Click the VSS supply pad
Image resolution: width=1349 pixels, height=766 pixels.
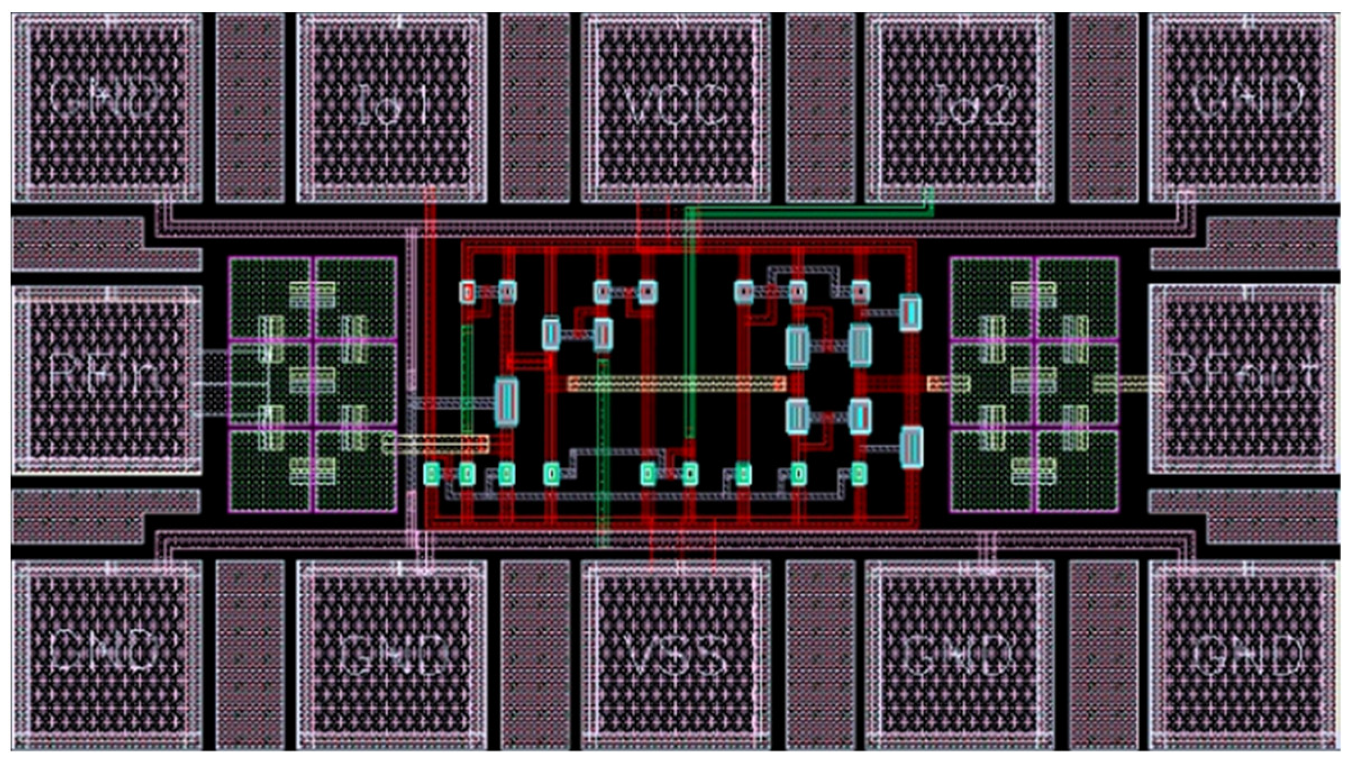point(676,654)
